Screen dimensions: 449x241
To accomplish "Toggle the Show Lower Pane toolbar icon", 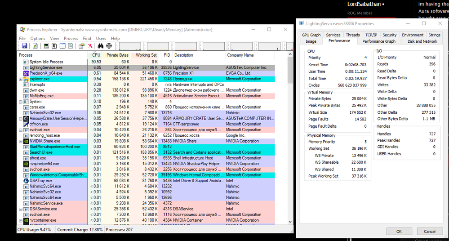I will 62,46.
